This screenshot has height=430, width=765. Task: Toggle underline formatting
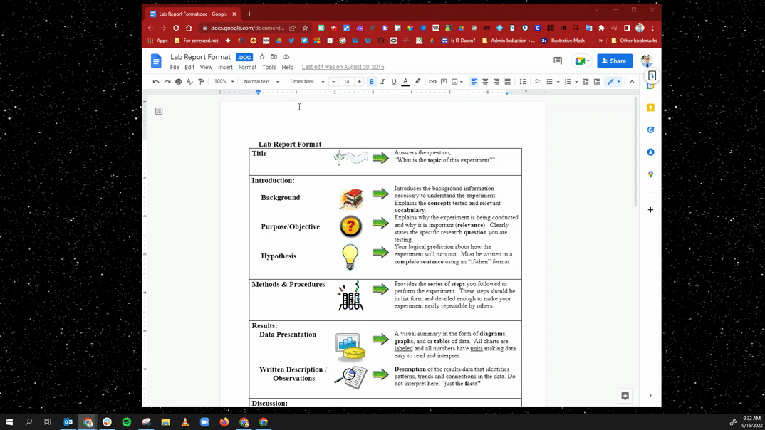394,81
